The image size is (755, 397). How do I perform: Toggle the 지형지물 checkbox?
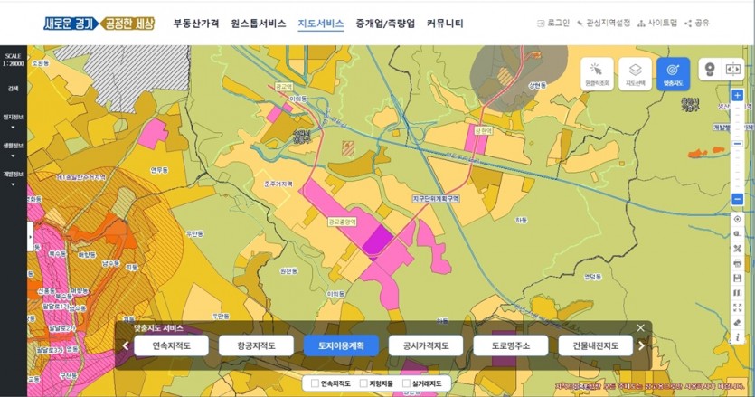coord(363,383)
